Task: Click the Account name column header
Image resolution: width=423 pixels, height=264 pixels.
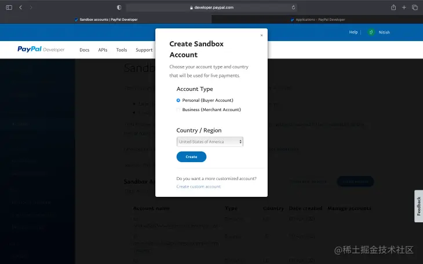Action: 151,208
